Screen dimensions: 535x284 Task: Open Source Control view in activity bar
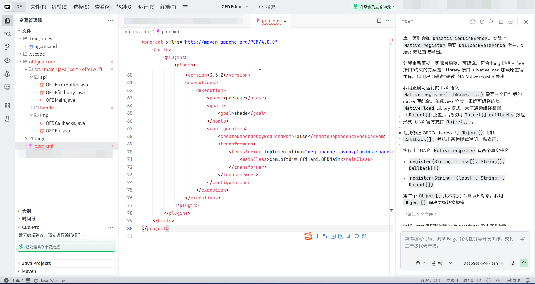(x=8, y=47)
